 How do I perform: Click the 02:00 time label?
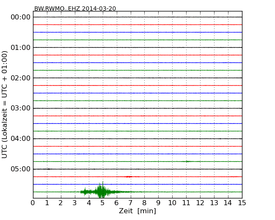[x=21, y=78]
